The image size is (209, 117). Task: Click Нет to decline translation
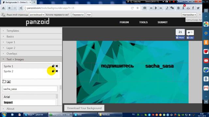[x=89, y=15]
